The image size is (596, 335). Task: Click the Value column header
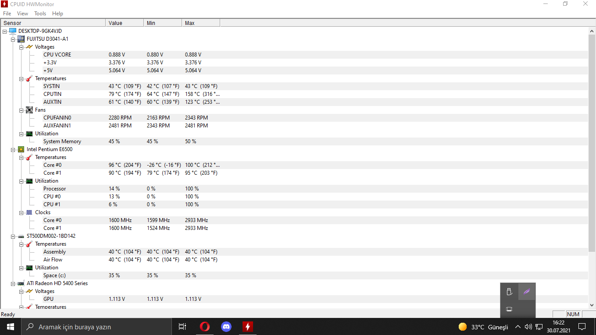coord(125,23)
